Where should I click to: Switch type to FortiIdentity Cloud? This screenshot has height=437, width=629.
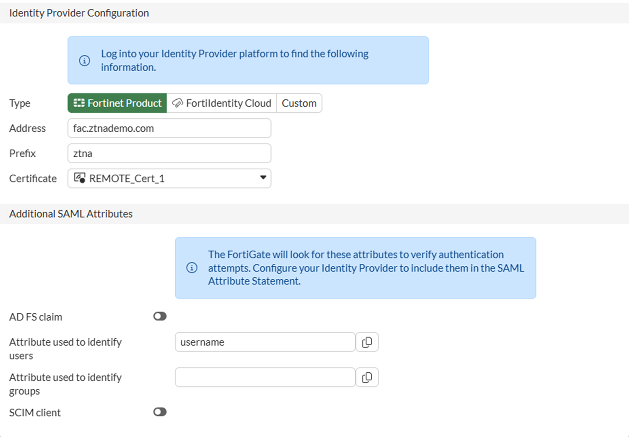pyautogui.click(x=222, y=103)
